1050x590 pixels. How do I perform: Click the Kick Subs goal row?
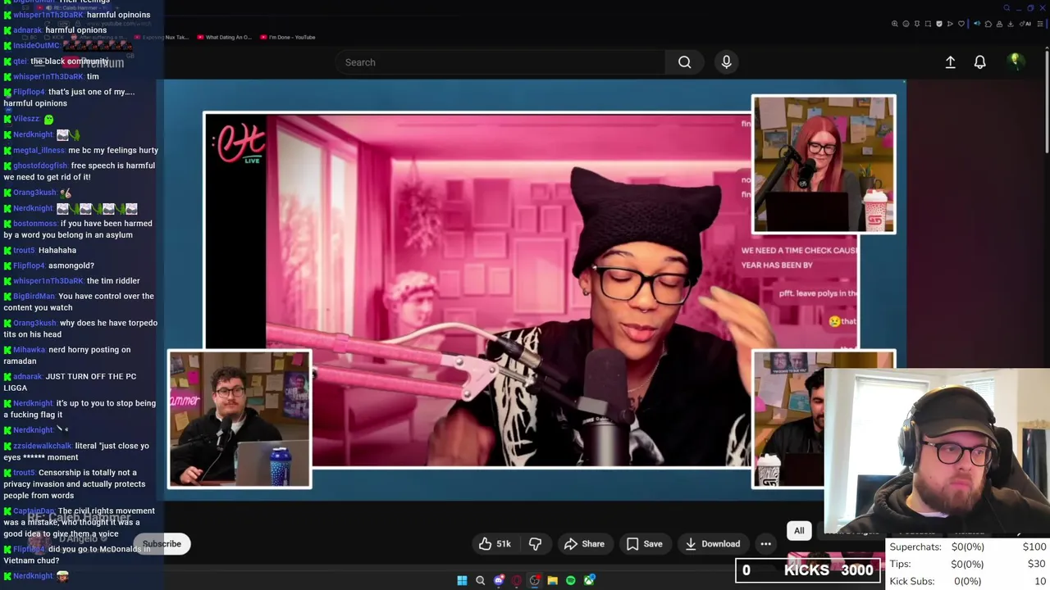[968, 581]
